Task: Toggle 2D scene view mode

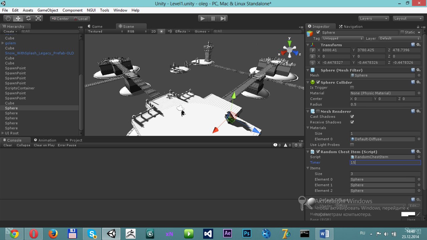Action: [153, 31]
